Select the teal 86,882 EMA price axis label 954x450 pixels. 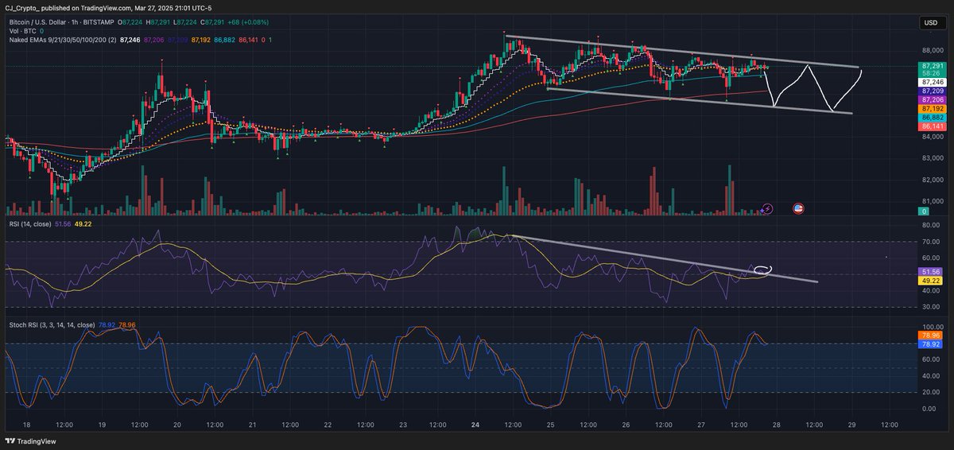pyautogui.click(x=931, y=117)
